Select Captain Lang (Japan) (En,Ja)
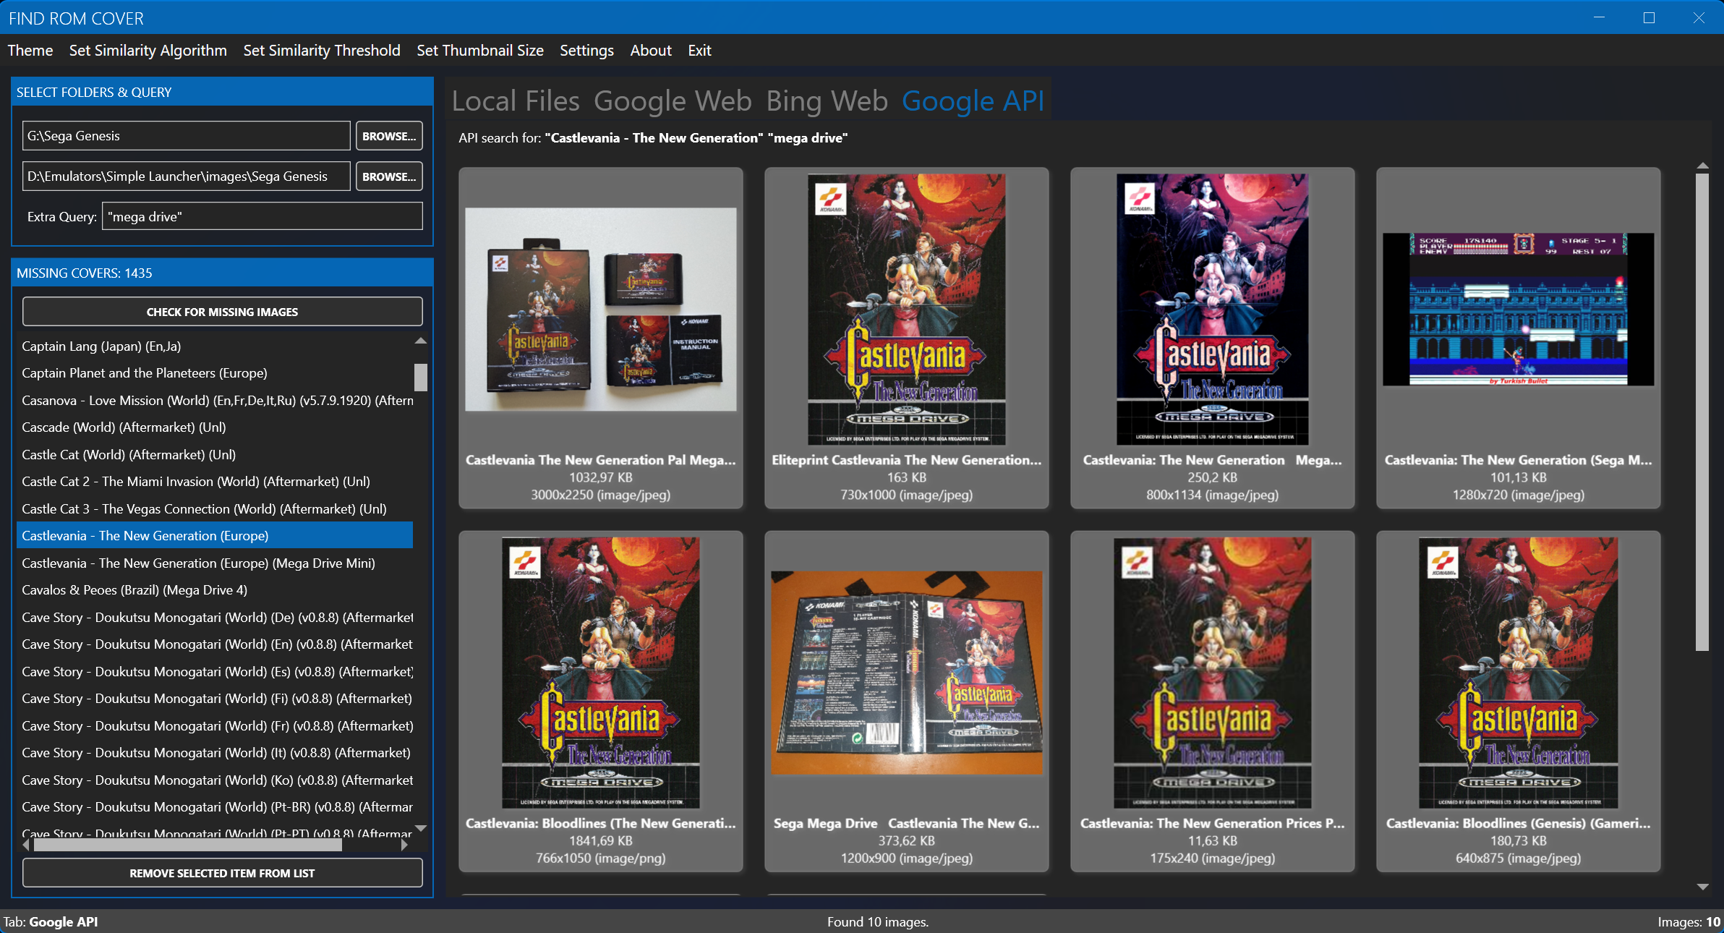This screenshot has width=1724, height=933. point(215,346)
